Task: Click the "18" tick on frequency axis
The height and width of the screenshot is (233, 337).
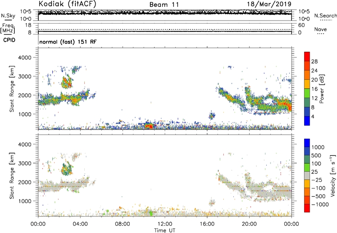Action: click(x=28, y=25)
